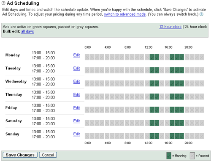Toggle Friday's 14:00 green square
Screen dimensions: 211x162
tap(157, 110)
